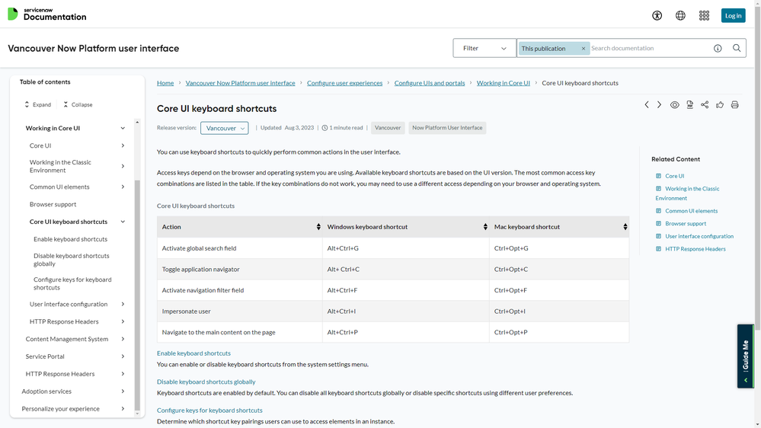Go to next topic arrow

coord(659,105)
